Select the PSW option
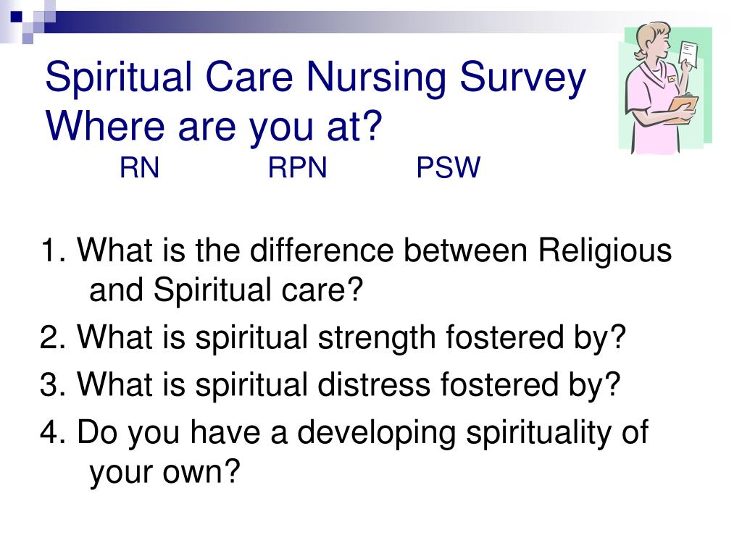742x556 pixels. coord(448,167)
